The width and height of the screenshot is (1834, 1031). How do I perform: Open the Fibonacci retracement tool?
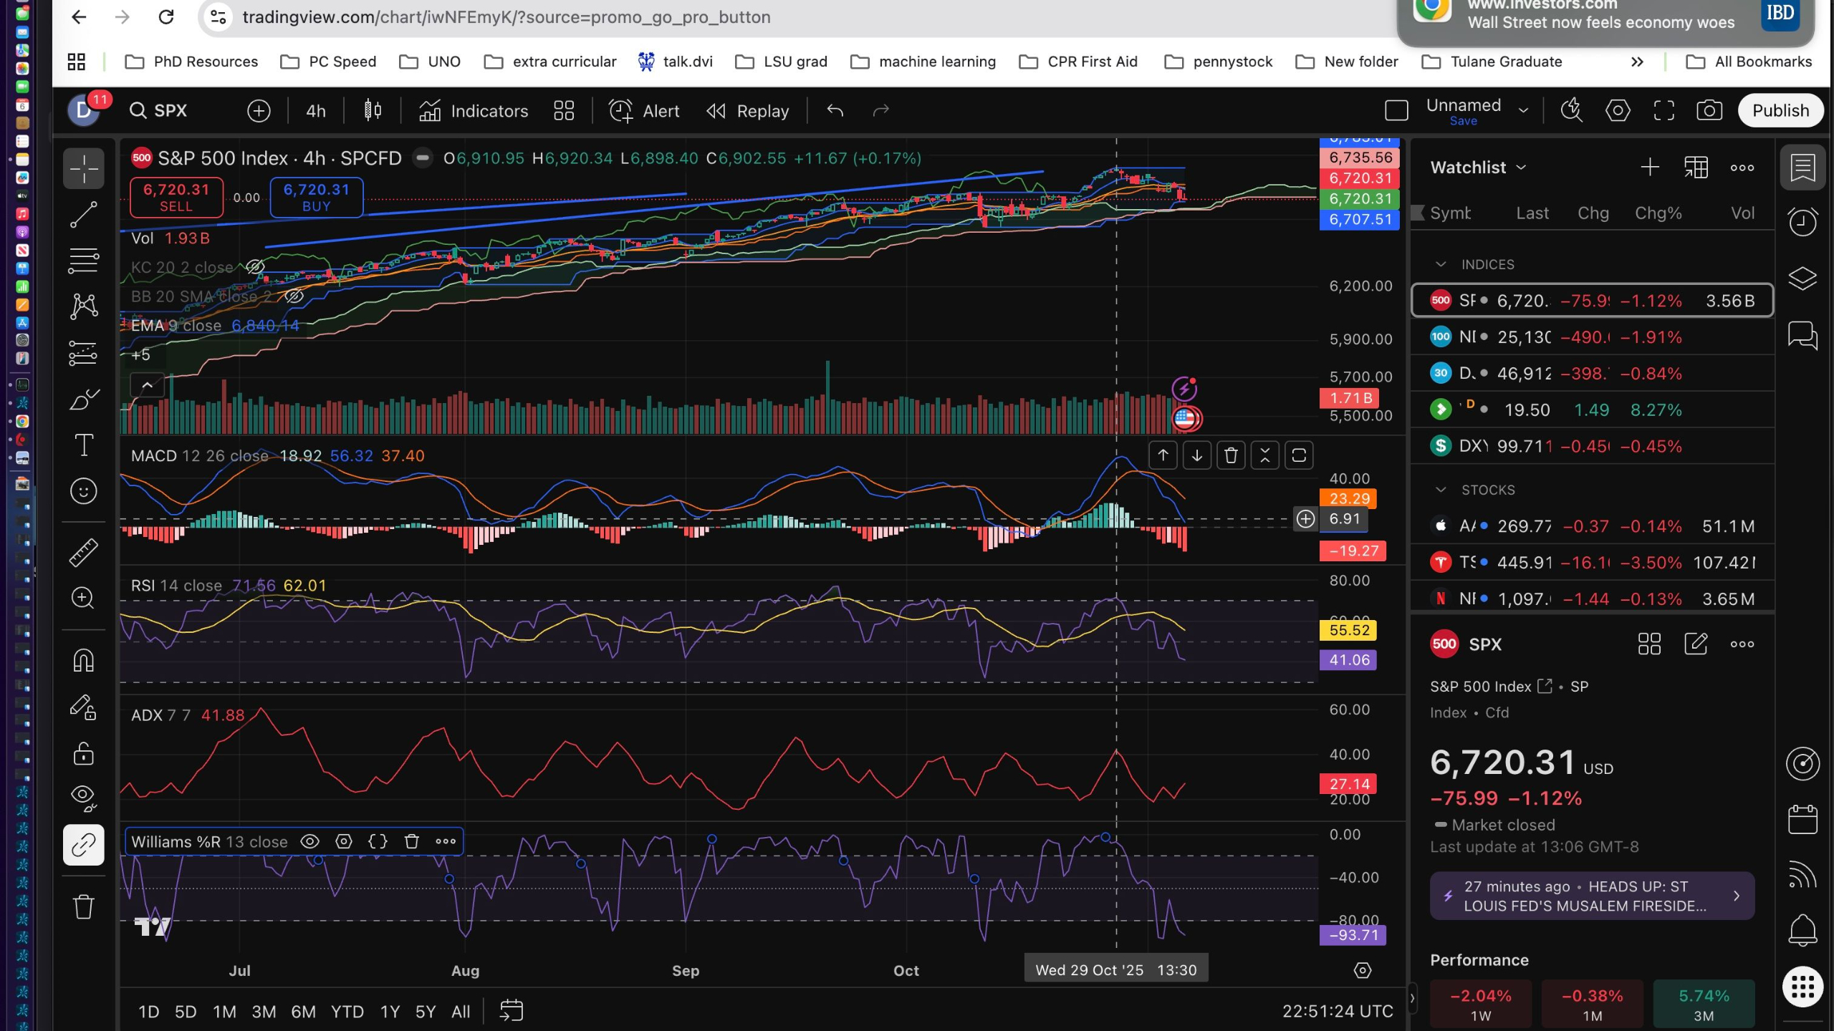[x=84, y=261]
